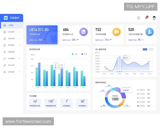Expand the 系统设置 sidebar menu
160x128 pixels.
click(19, 72)
